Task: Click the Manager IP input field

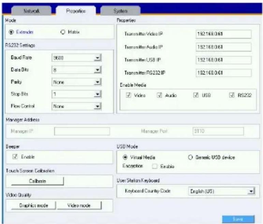Action: 82,131
